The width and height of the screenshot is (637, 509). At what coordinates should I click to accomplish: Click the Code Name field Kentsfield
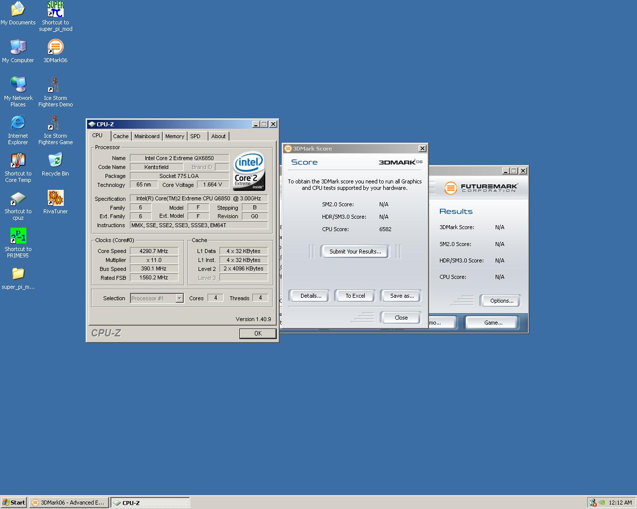pos(156,167)
